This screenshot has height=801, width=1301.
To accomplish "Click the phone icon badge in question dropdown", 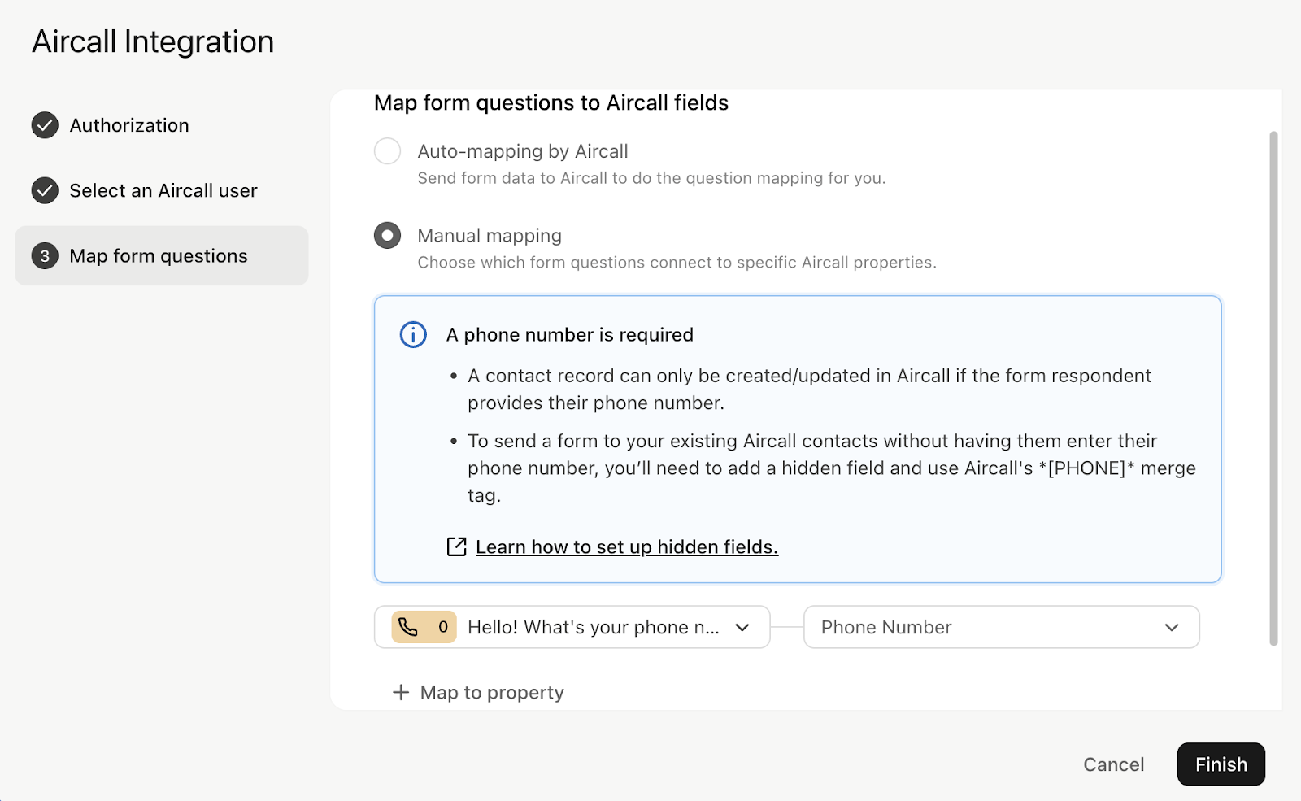I will pyautogui.click(x=424, y=627).
